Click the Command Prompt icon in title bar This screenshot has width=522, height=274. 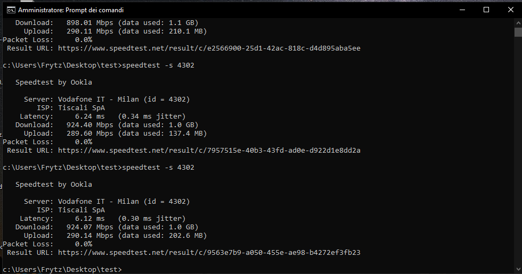[x=11, y=10]
